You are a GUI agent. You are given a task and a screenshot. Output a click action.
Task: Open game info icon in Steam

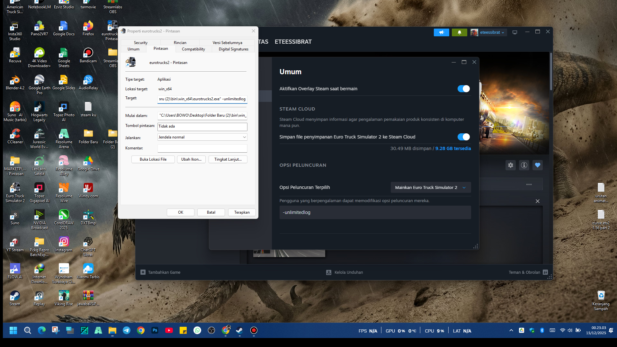tap(524, 165)
